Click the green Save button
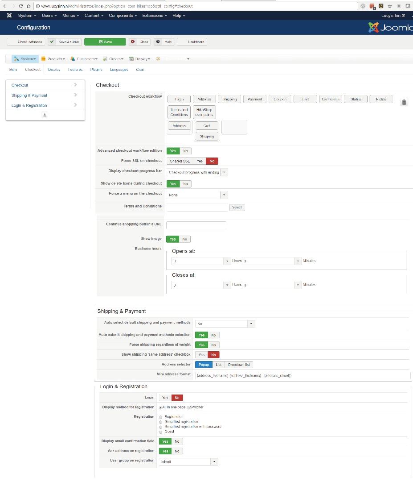This screenshot has width=413, height=482. [105, 42]
